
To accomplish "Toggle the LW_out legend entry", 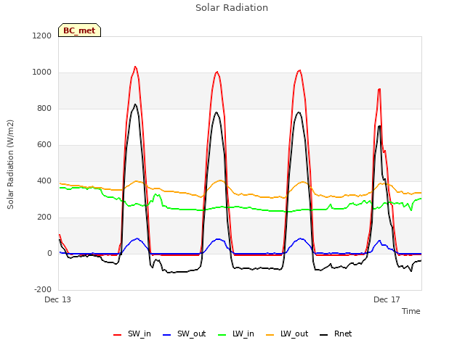I will [287, 333].
